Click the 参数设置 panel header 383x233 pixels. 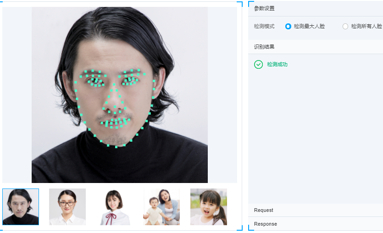(316, 8)
